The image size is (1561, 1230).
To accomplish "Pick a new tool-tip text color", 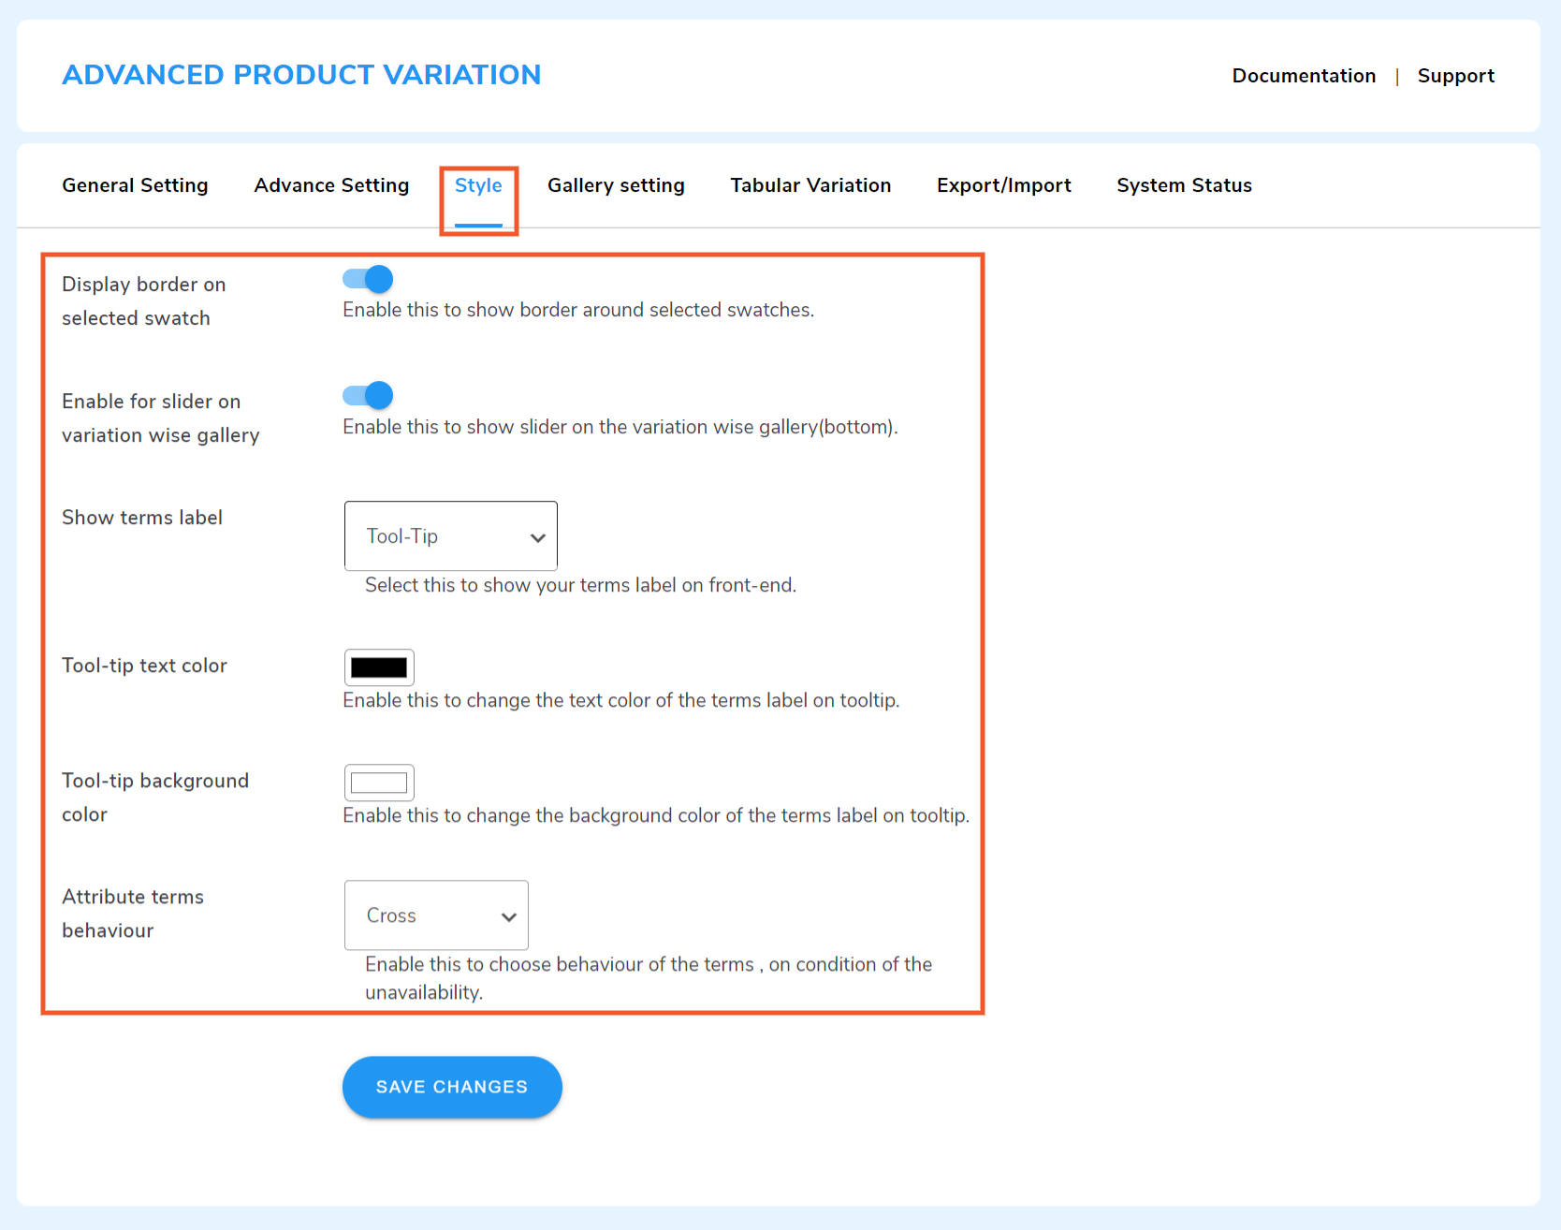I will (379, 667).
